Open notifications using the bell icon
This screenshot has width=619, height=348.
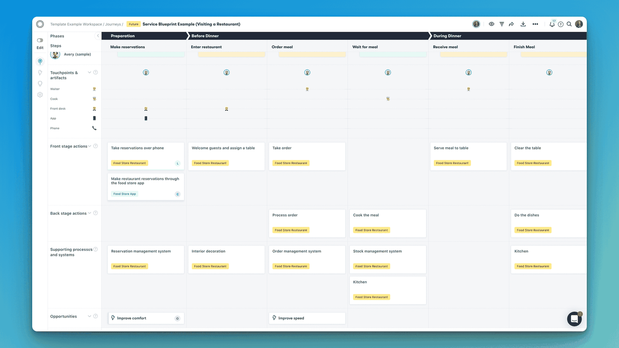[552, 24]
